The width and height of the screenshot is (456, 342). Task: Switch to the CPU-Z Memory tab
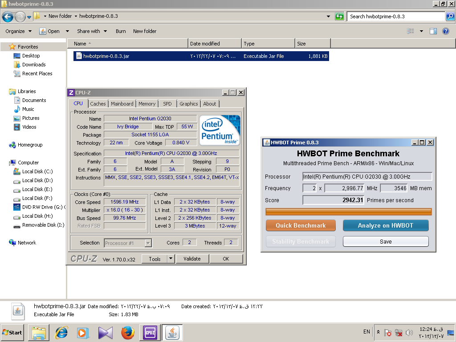(x=147, y=104)
